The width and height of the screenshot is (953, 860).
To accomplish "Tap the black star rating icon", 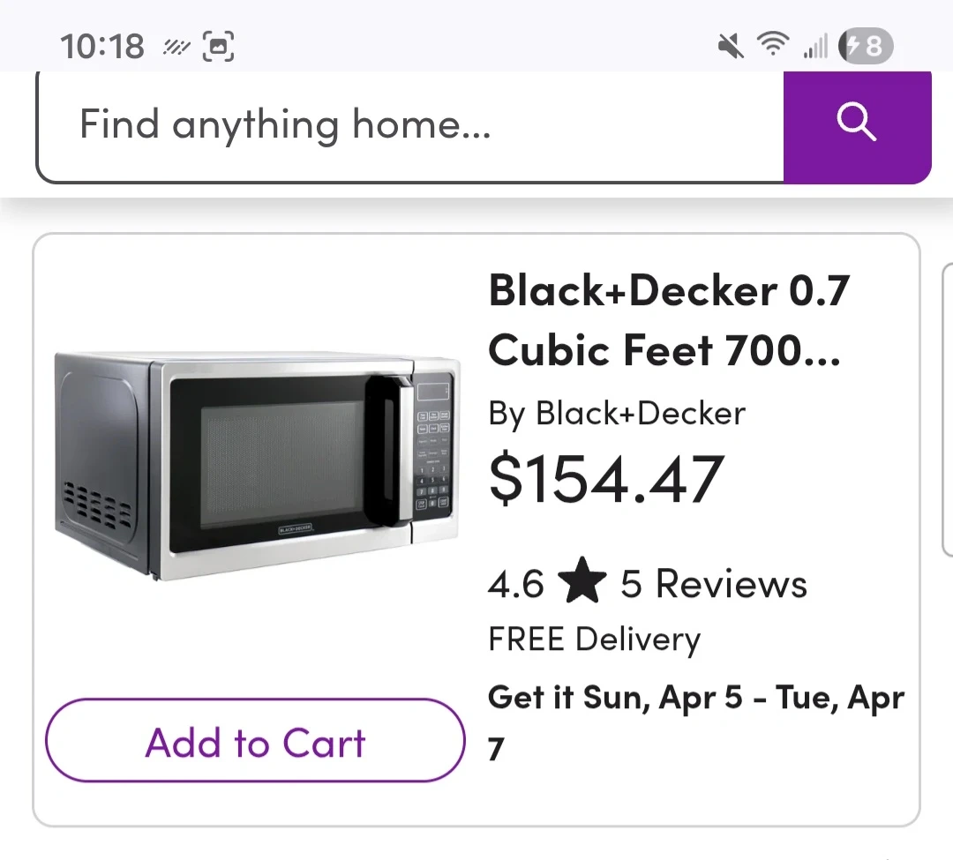I will coord(582,584).
